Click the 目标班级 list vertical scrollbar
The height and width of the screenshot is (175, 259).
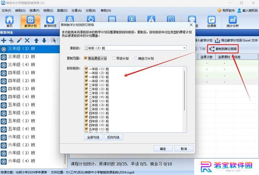pyautogui.click(x=184, y=91)
